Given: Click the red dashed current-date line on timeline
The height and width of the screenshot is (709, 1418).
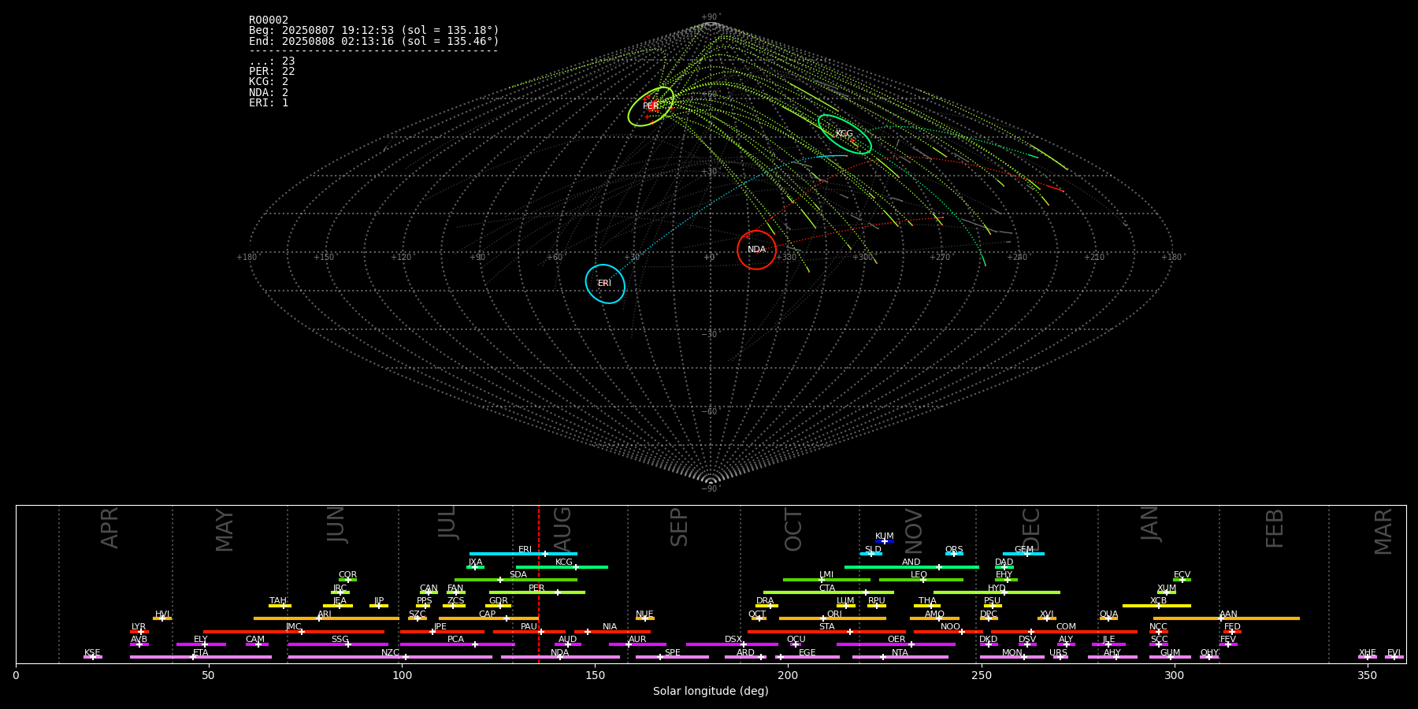Looking at the screenshot, I should 539,584.
